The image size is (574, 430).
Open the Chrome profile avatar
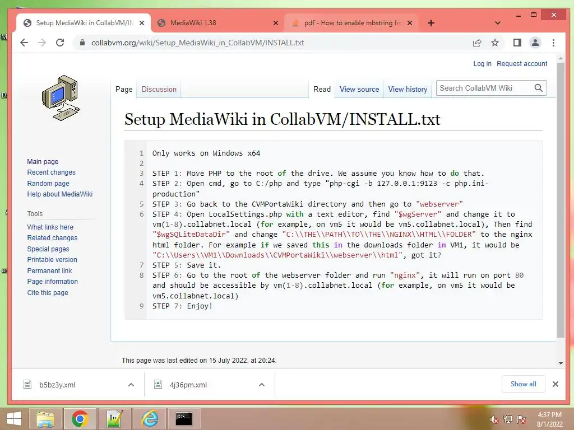click(535, 43)
